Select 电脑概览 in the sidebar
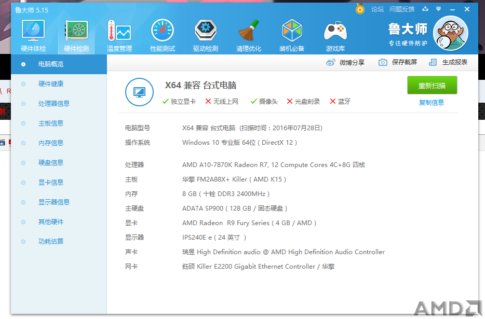 pyautogui.click(x=59, y=64)
